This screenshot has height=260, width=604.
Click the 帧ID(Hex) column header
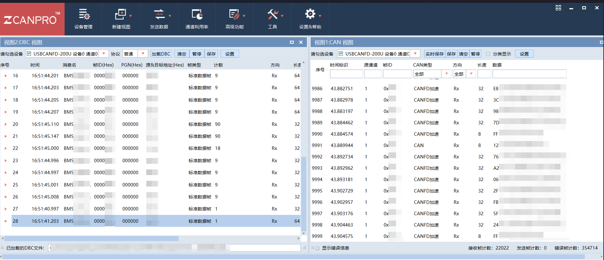click(x=103, y=65)
